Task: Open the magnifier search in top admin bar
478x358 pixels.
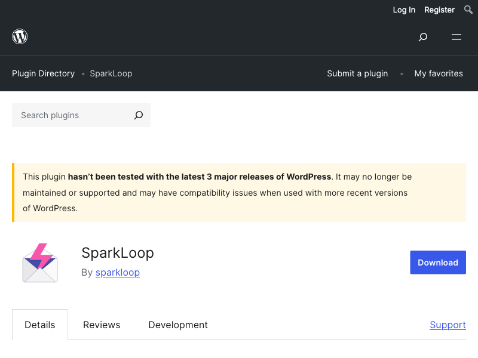Action: [x=468, y=10]
